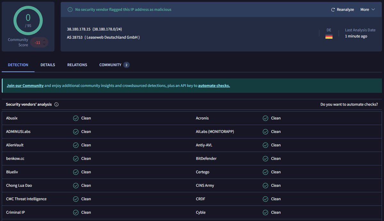Click the Reanalyze refresh icon
The image size is (384, 221).
333,10
